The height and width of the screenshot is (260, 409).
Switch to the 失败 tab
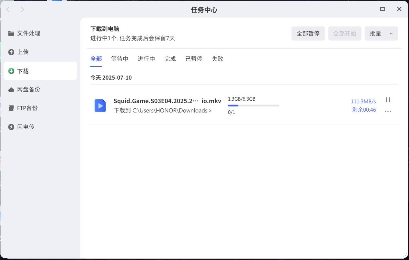pyautogui.click(x=218, y=59)
